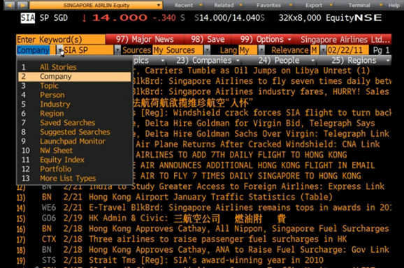Click 98) Save button
This screenshot has width=404, height=268.
208,39
